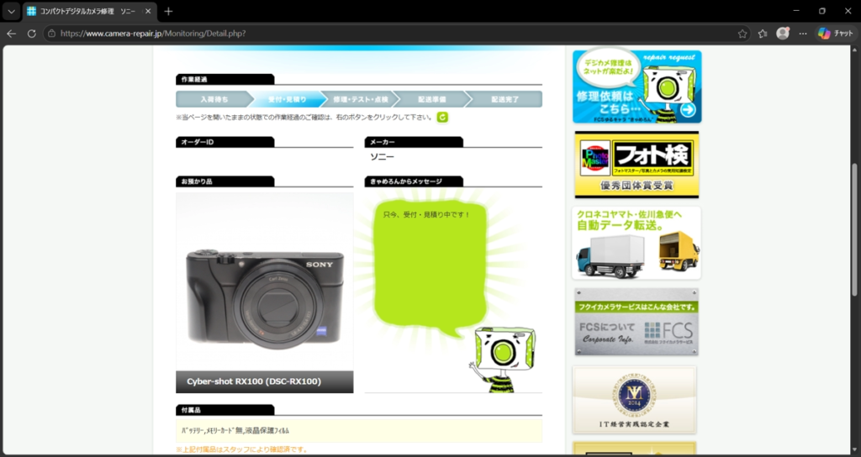861x457 pixels.
Task: Open the FCSについて Corporate Info banner
Action: click(637, 322)
